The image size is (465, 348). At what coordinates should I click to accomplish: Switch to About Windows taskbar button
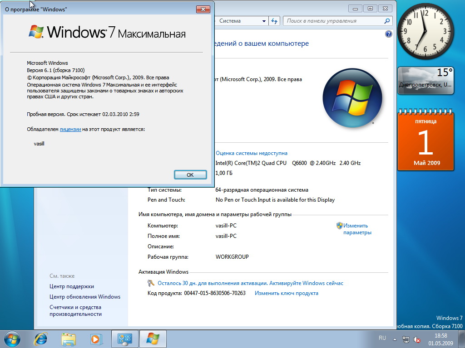coord(153,339)
